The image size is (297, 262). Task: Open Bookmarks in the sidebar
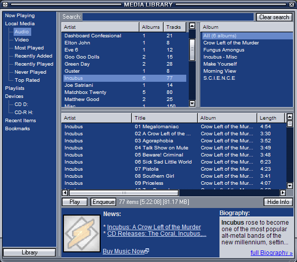tap(18, 129)
